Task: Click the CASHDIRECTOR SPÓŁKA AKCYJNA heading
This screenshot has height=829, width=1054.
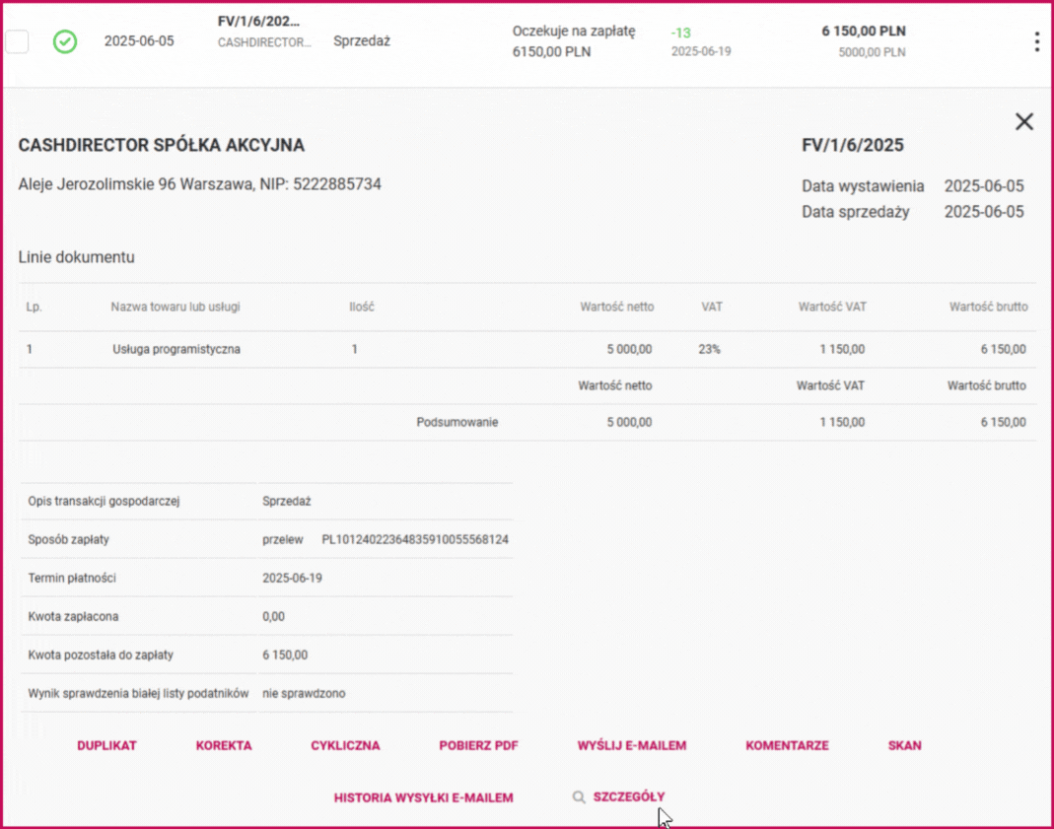Action: [x=162, y=145]
